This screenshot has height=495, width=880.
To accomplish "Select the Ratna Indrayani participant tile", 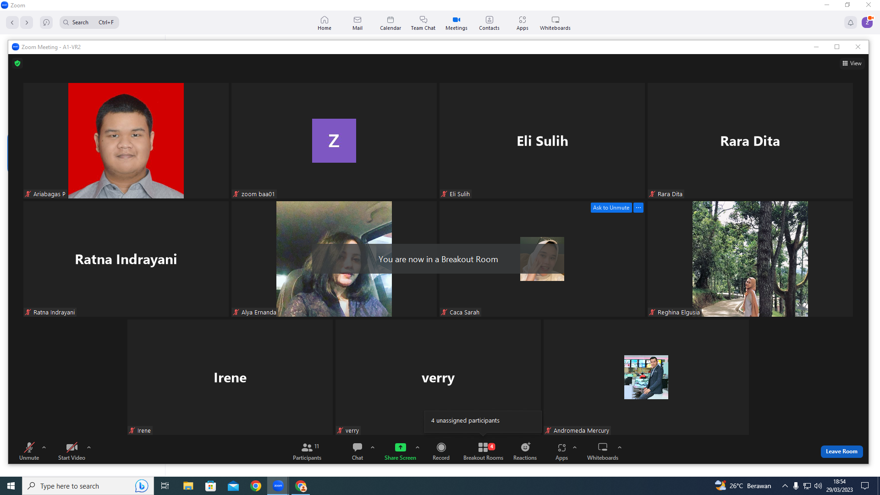I will [126, 259].
